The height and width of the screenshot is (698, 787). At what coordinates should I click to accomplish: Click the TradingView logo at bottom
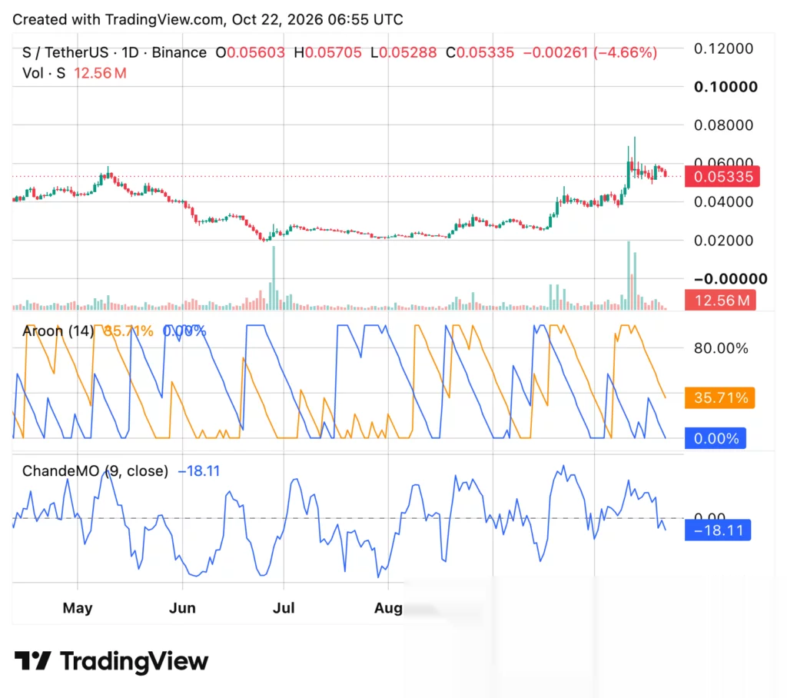pyautogui.click(x=111, y=661)
